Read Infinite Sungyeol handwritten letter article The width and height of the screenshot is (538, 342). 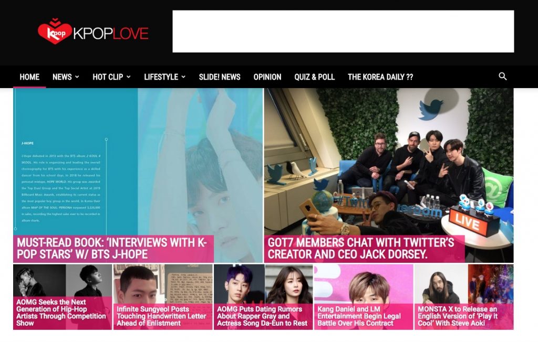(161, 316)
